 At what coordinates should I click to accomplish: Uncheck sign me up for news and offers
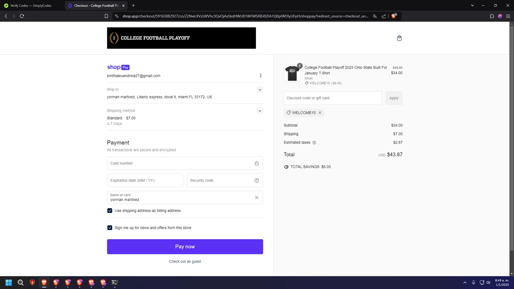(x=110, y=228)
